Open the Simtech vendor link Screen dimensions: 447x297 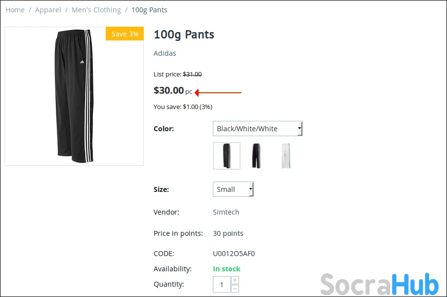[x=226, y=212]
